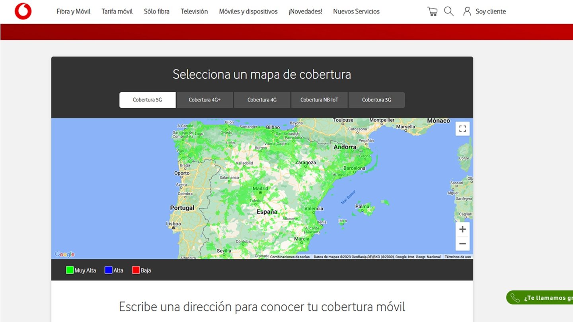The image size is (573, 322).
Task: Click Oporto label on the map
Action: 182,173
